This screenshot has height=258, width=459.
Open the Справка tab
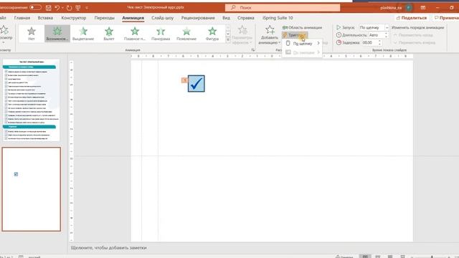coord(245,18)
